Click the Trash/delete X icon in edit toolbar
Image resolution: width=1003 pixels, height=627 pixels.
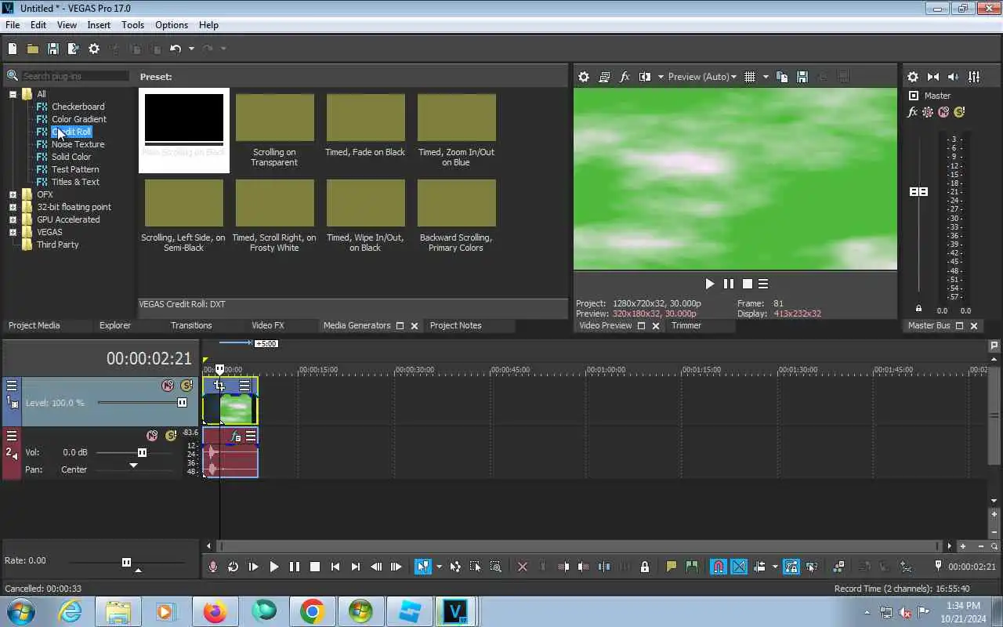pyautogui.click(x=523, y=567)
